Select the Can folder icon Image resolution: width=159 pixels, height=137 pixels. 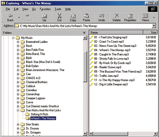pyautogui.click(x=22, y=74)
